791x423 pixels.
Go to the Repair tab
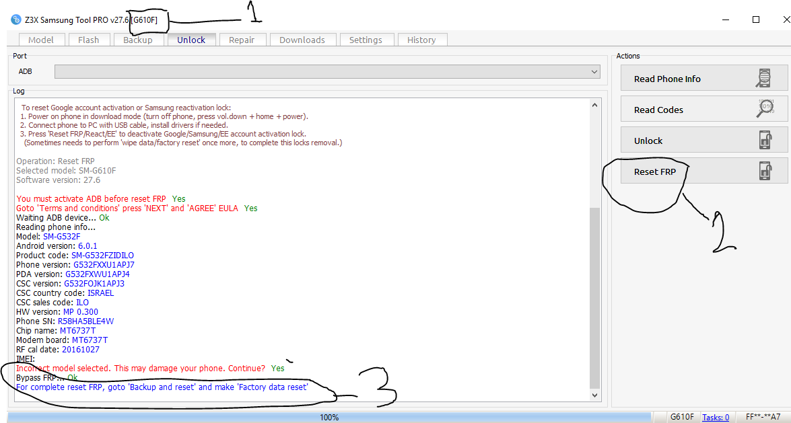[x=242, y=40]
